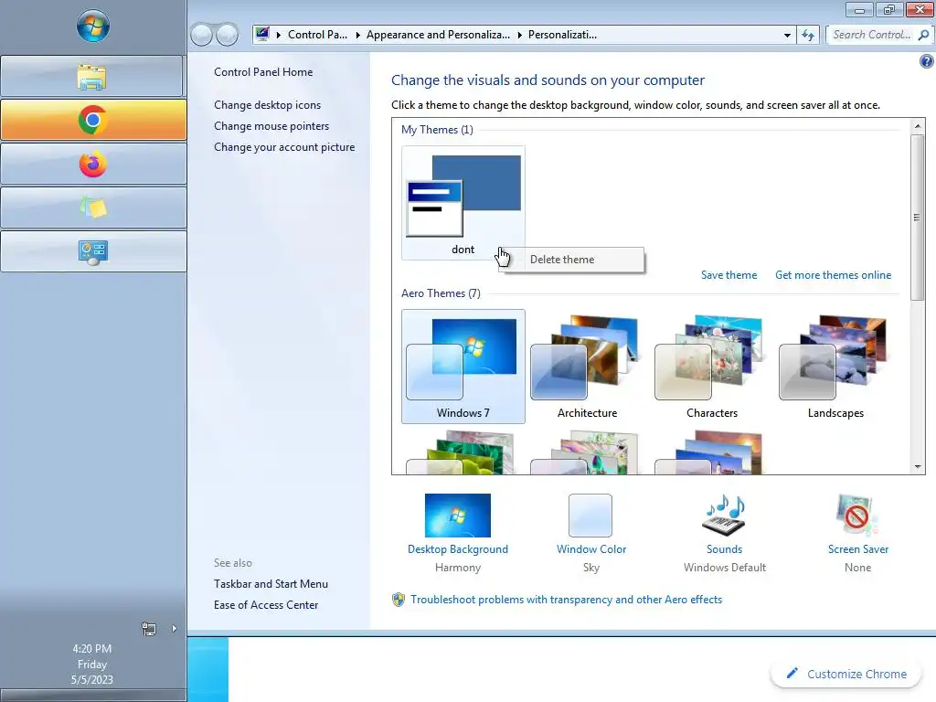Open Appearance and Personalization breadcrumb

click(438, 35)
